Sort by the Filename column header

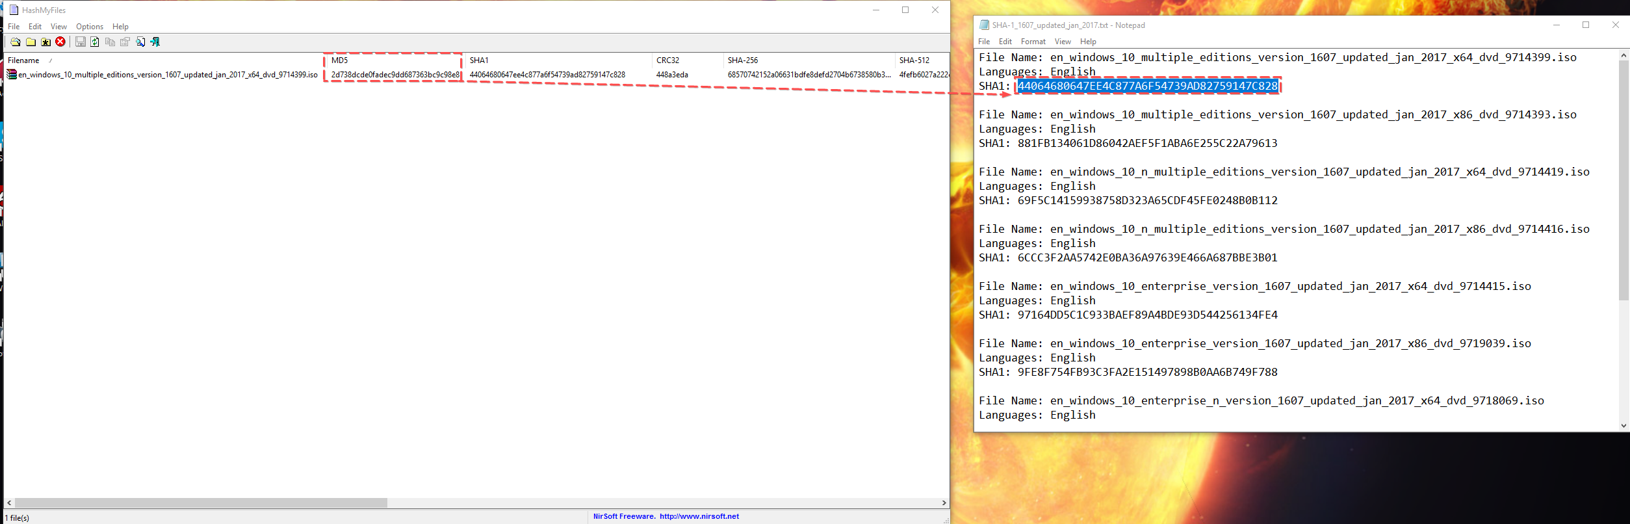click(x=164, y=60)
